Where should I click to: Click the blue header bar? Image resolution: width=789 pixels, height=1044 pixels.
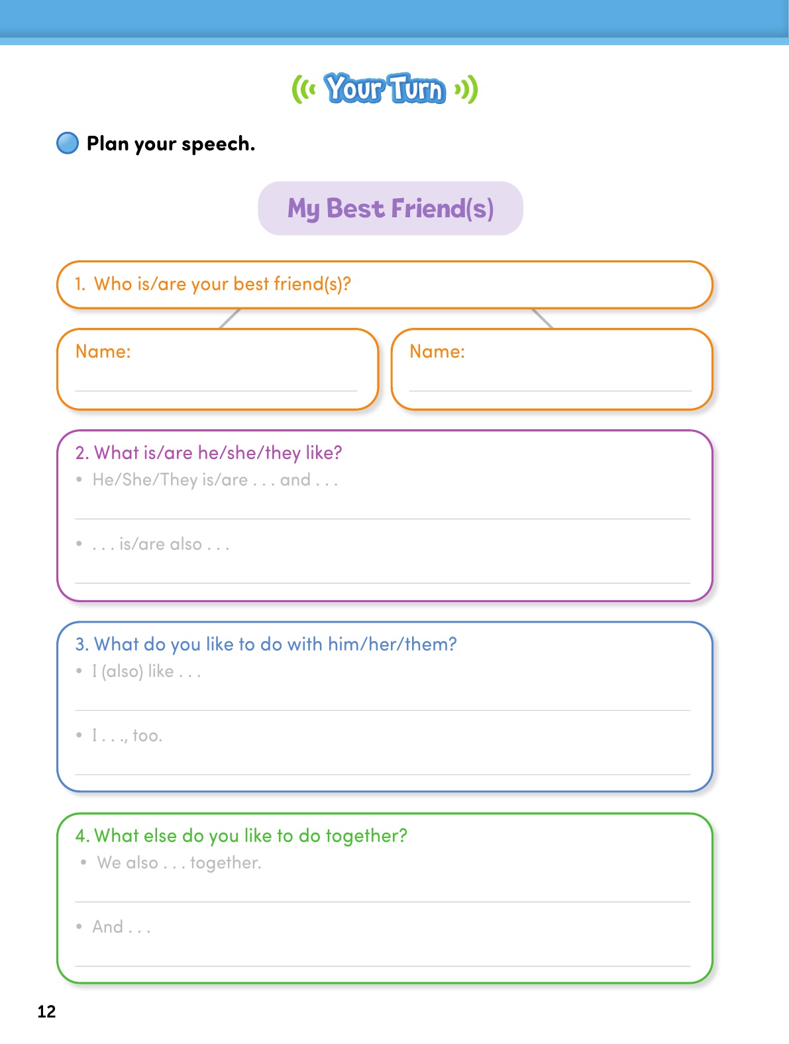[x=394, y=22]
